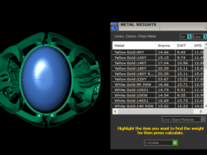Screen dimensions: 207x155
Task: Sort by the Grams column header
Action: pos(165,46)
